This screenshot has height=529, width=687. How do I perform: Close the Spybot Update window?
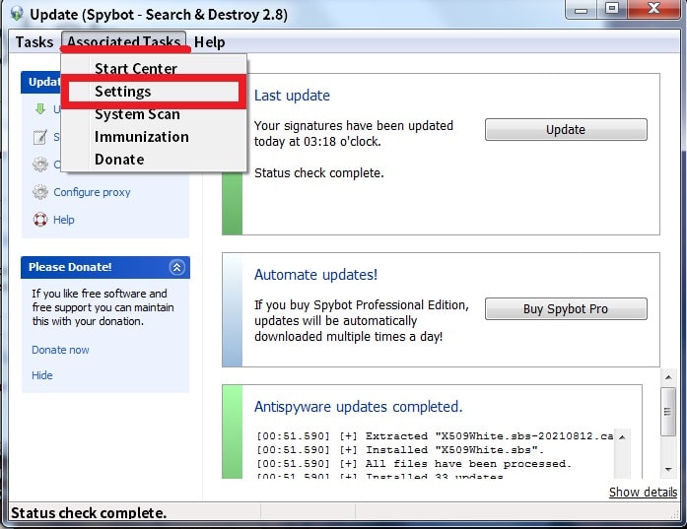point(654,8)
